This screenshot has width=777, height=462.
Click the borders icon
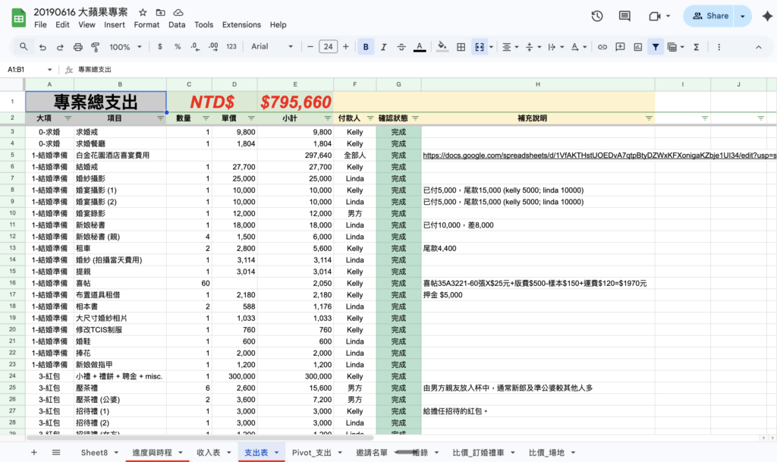461,47
